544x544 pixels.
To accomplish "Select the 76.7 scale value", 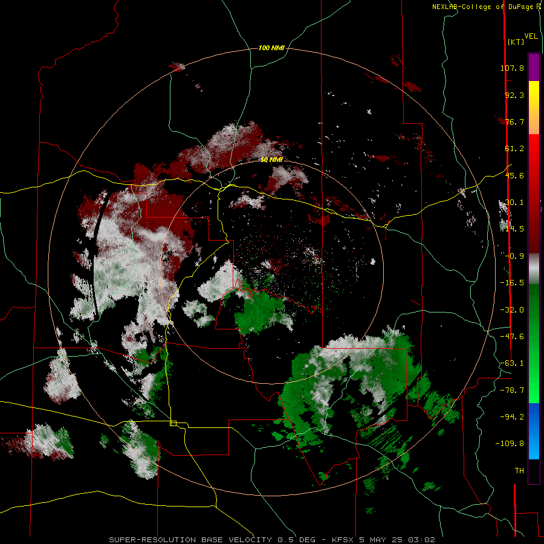I will pyautogui.click(x=514, y=121).
